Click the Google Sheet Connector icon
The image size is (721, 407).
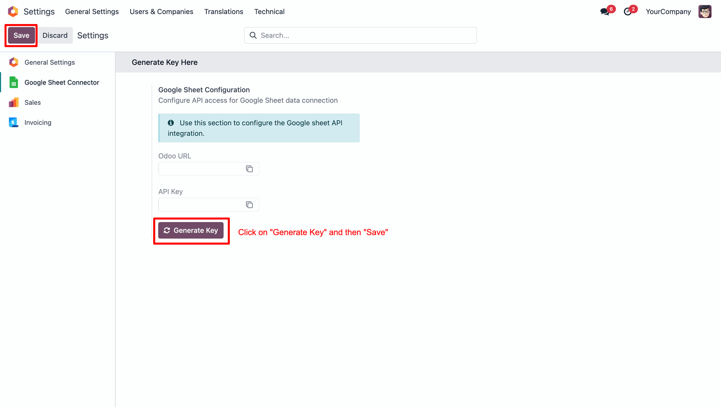(x=14, y=82)
